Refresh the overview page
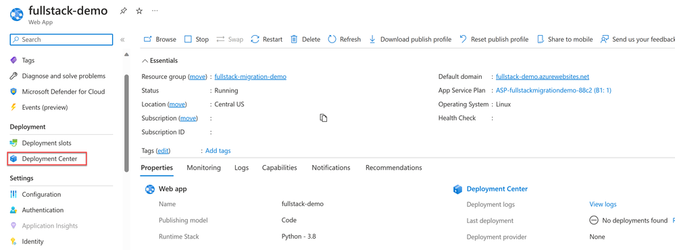Screen dimensions: 675x250 345,39
